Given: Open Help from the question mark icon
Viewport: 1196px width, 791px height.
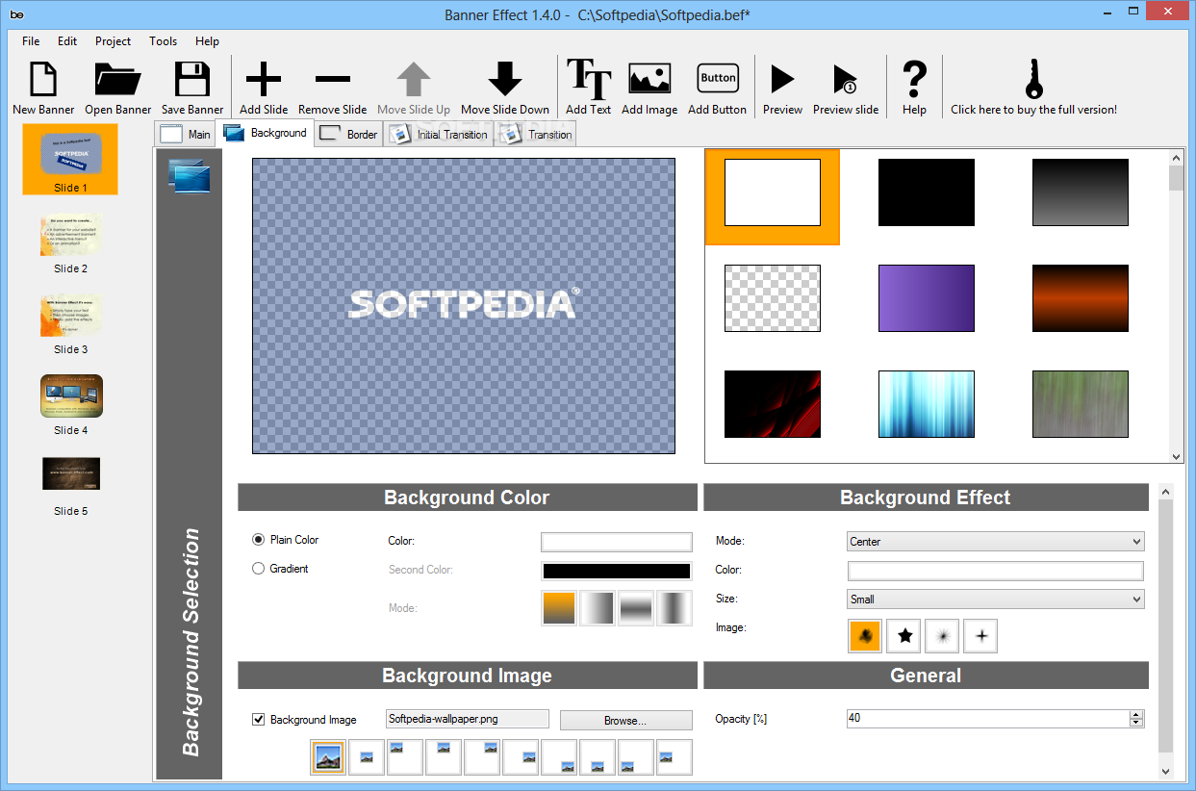Looking at the screenshot, I should point(915,88).
